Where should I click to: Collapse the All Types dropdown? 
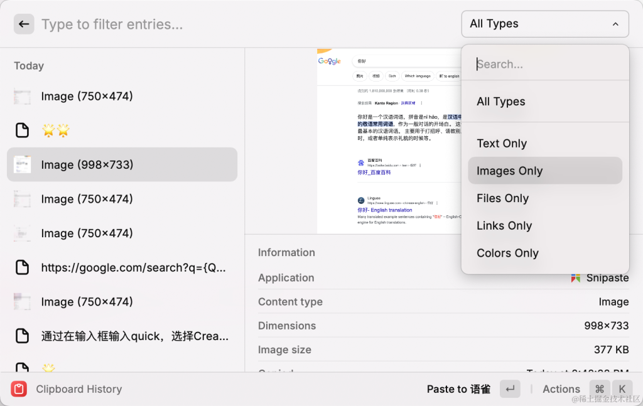(545, 24)
